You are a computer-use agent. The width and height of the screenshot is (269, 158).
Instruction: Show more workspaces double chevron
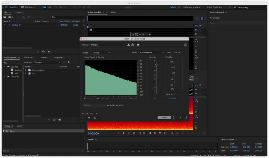click(230, 7)
